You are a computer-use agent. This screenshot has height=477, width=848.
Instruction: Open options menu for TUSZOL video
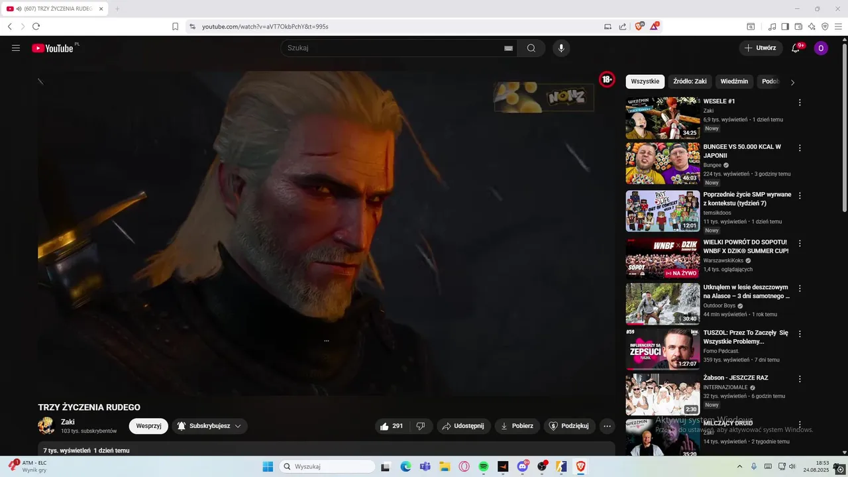[800, 334]
